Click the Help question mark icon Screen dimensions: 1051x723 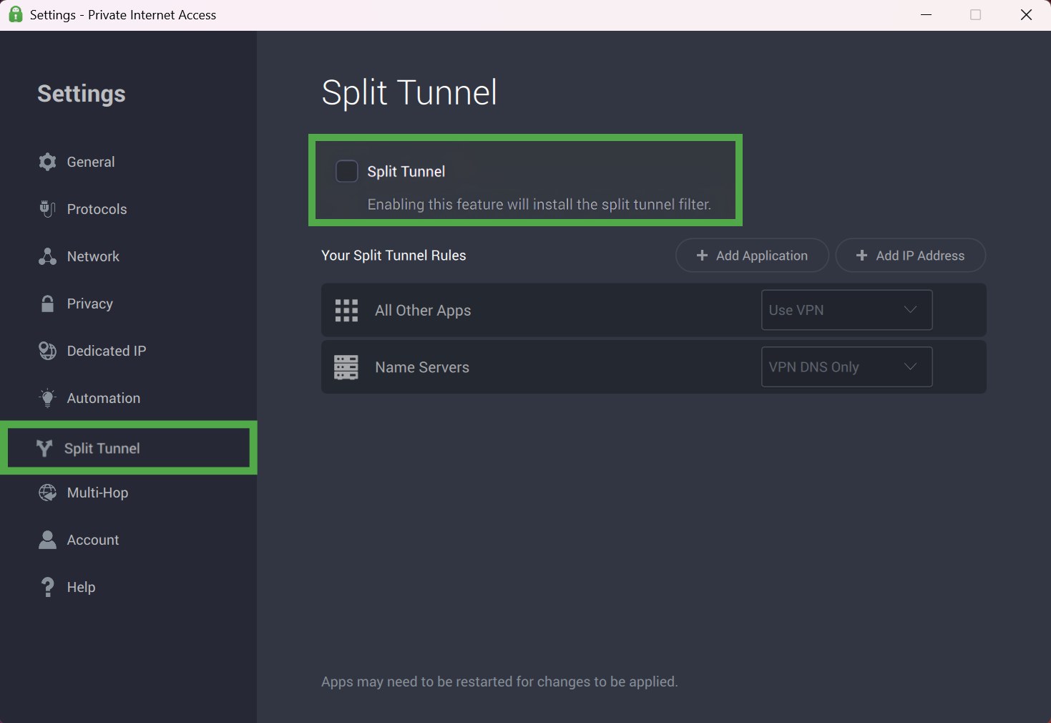click(x=47, y=587)
